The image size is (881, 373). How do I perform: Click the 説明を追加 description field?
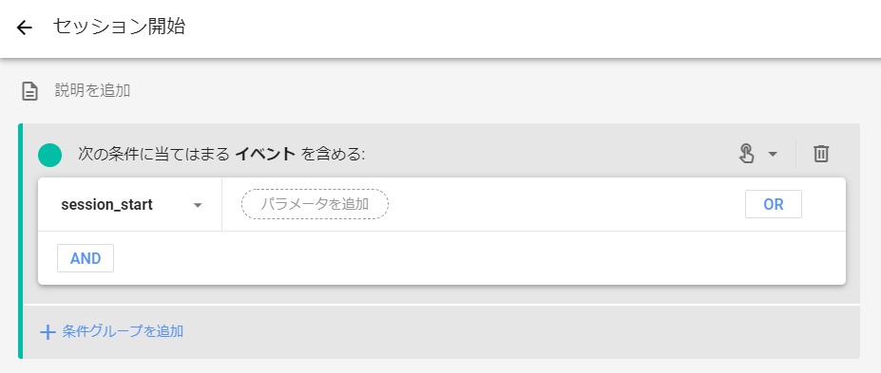pos(93,90)
